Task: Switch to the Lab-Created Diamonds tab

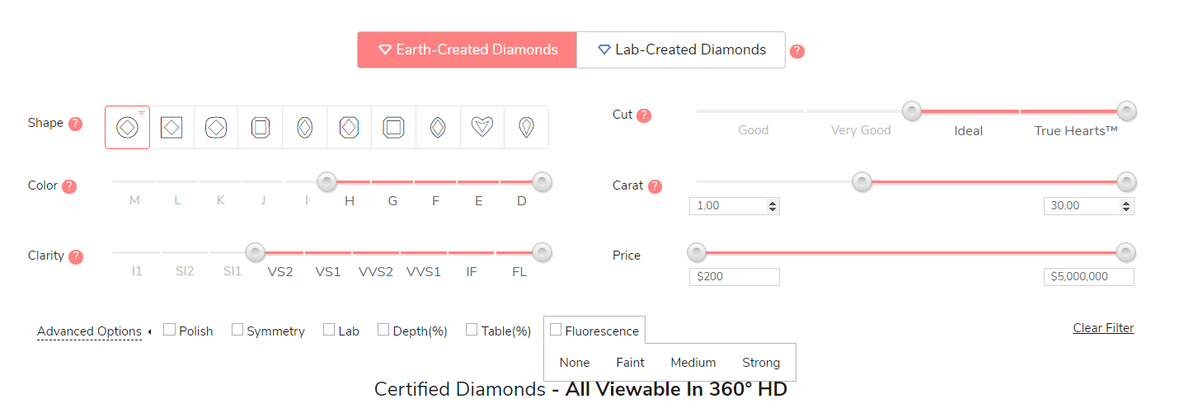Action: pos(681,49)
